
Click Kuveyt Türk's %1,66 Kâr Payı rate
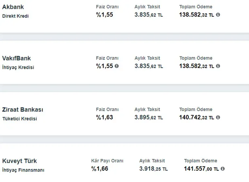[x=99, y=169]
